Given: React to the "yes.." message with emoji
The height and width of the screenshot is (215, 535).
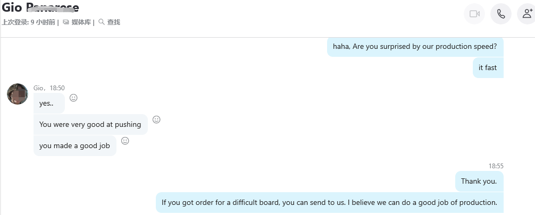Looking at the screenshot, I should (x=74, y=98).
